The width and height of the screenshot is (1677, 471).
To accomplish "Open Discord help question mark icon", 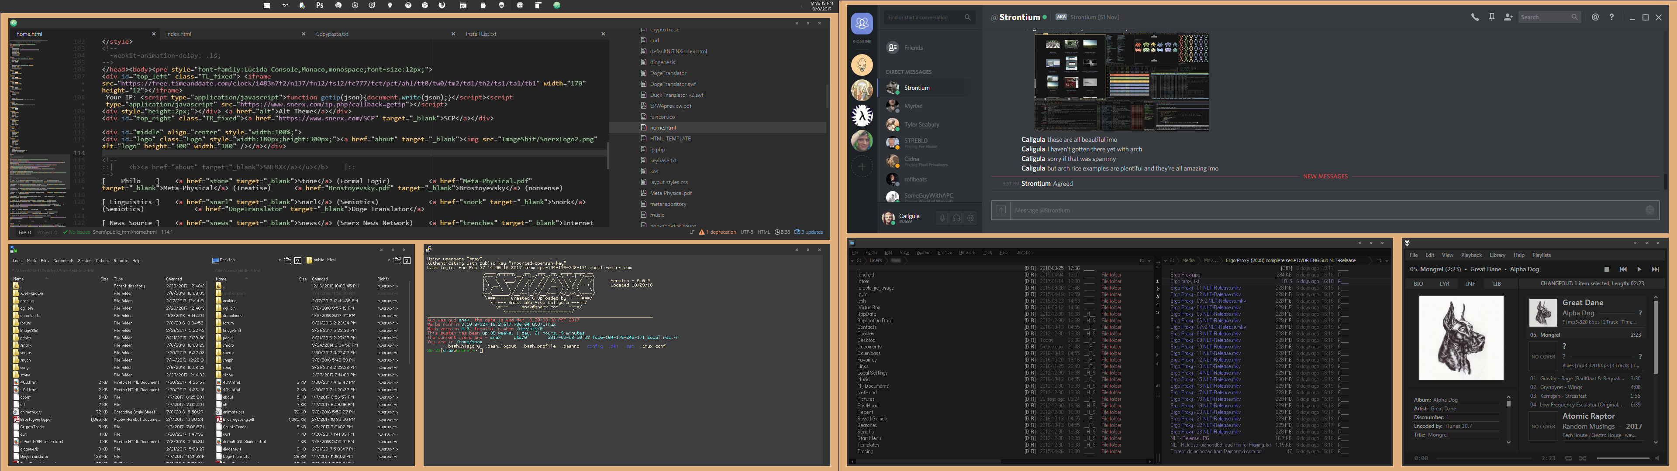I will (x=1611, y=17).
